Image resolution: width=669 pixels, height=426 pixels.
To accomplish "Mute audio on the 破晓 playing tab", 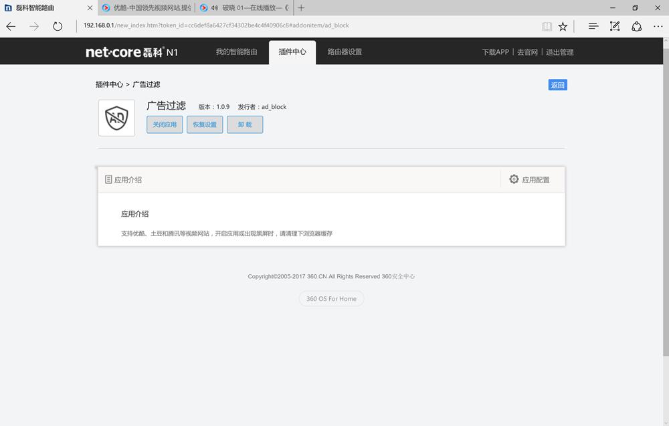I will click(214, 8).
